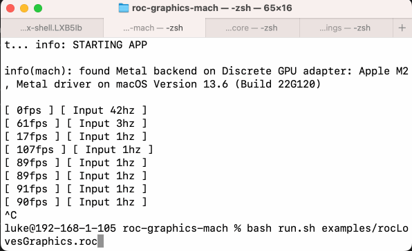Click the folder proxy icon in title bar

click(124, 8)
